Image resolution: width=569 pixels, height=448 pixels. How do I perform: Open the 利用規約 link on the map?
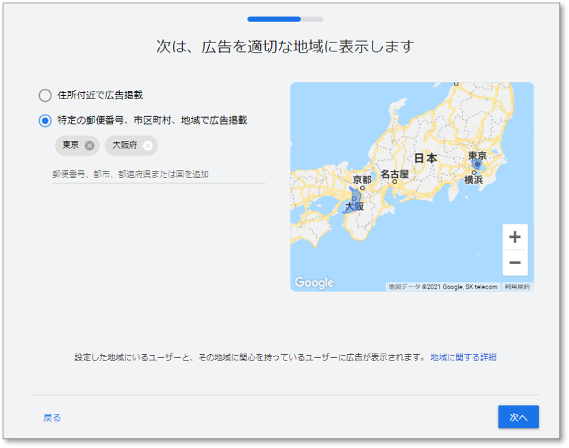pos(517,287)
